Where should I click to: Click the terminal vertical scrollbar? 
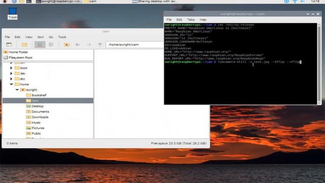pyautogui.click(x=319, y=63)
